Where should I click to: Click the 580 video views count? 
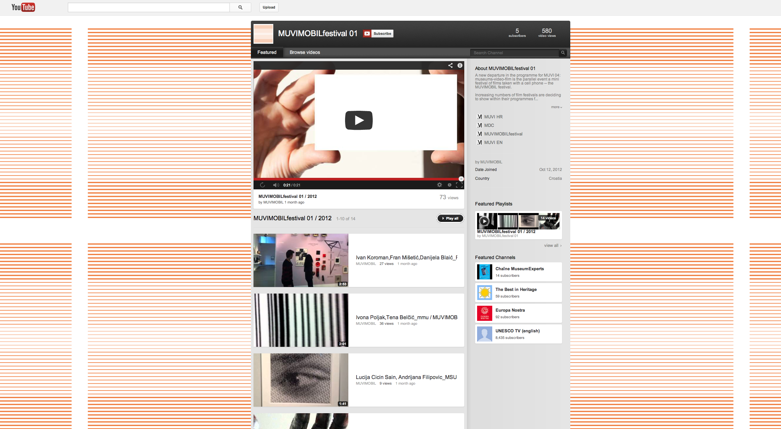(x=547, y=33)
